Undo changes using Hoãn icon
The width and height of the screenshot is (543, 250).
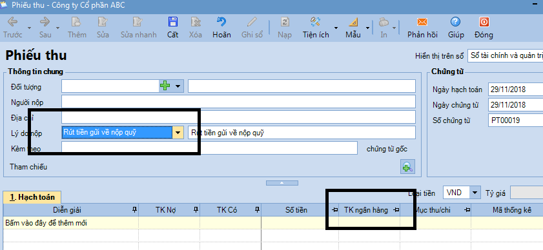[221, 22]
